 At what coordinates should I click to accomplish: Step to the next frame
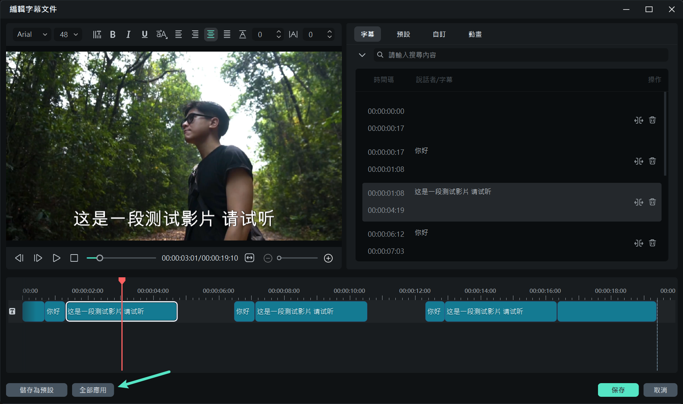(38, 258)
